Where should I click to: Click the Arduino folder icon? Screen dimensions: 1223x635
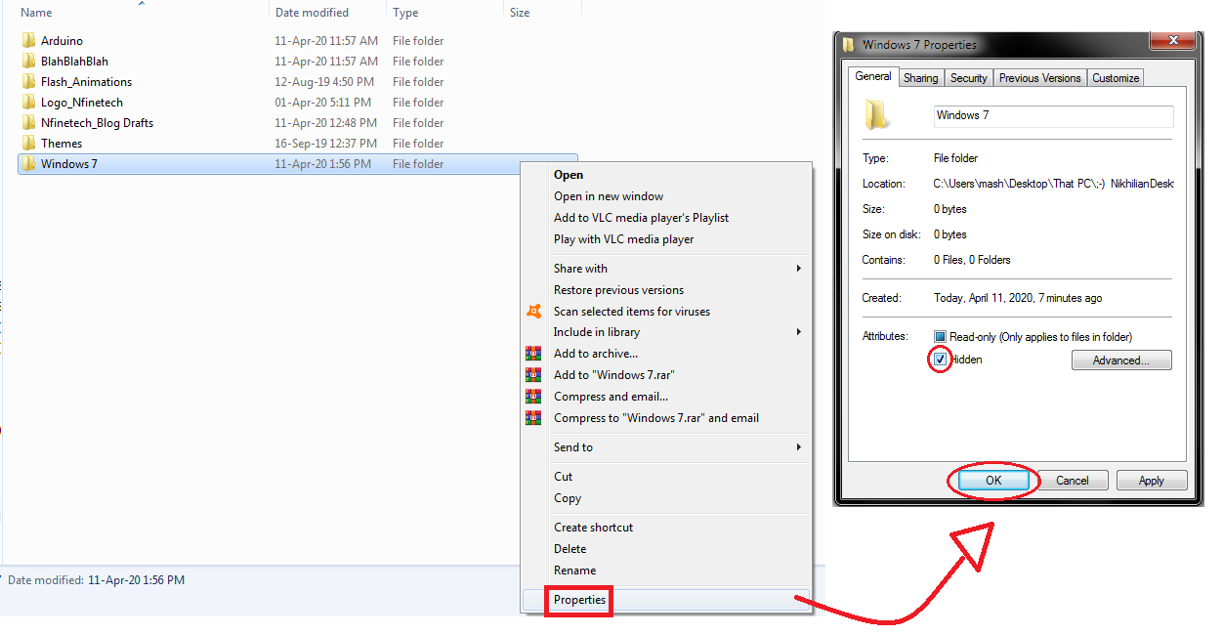pos(28,40)
